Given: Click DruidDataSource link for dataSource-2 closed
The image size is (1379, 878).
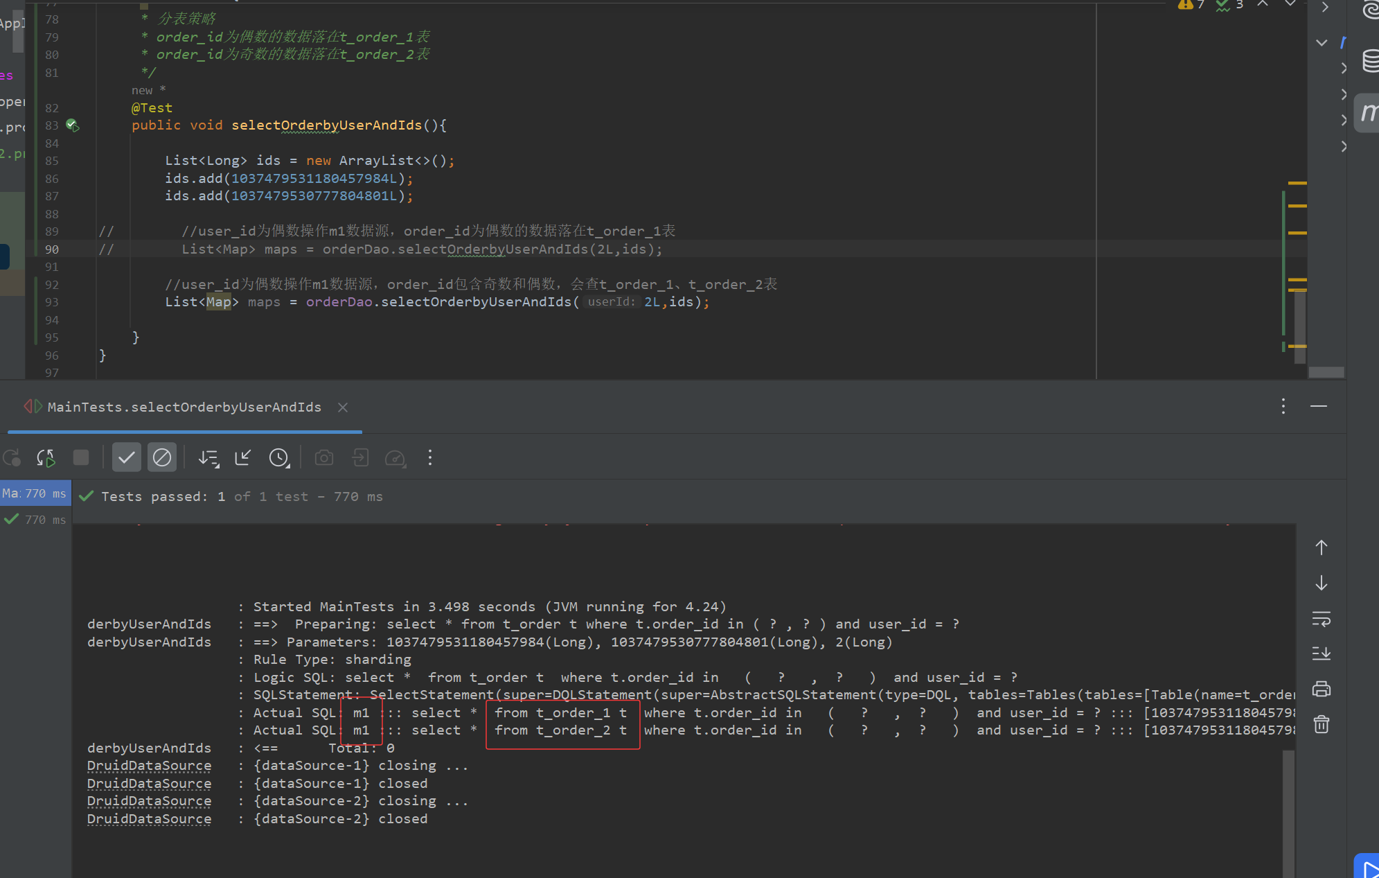Looking at the screenshot, I should point(149,819).
